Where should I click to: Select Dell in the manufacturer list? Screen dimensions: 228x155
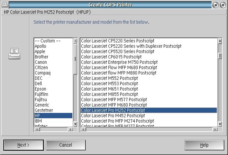pos(53,84)
